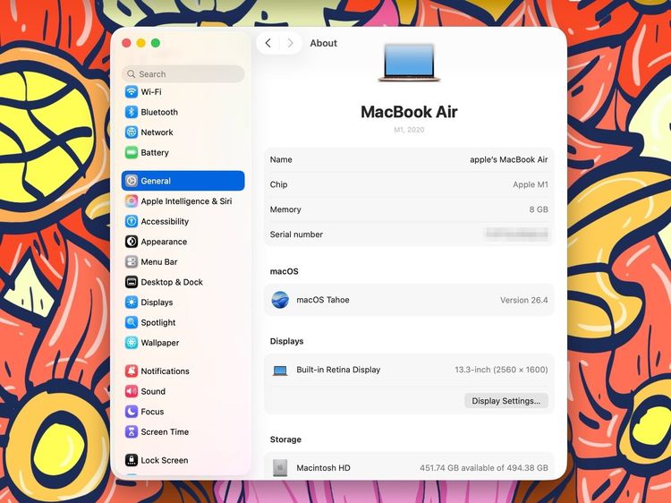
Task: Click "13.3-inch (2560 × 1600)" text
Action: click(502, 370)
